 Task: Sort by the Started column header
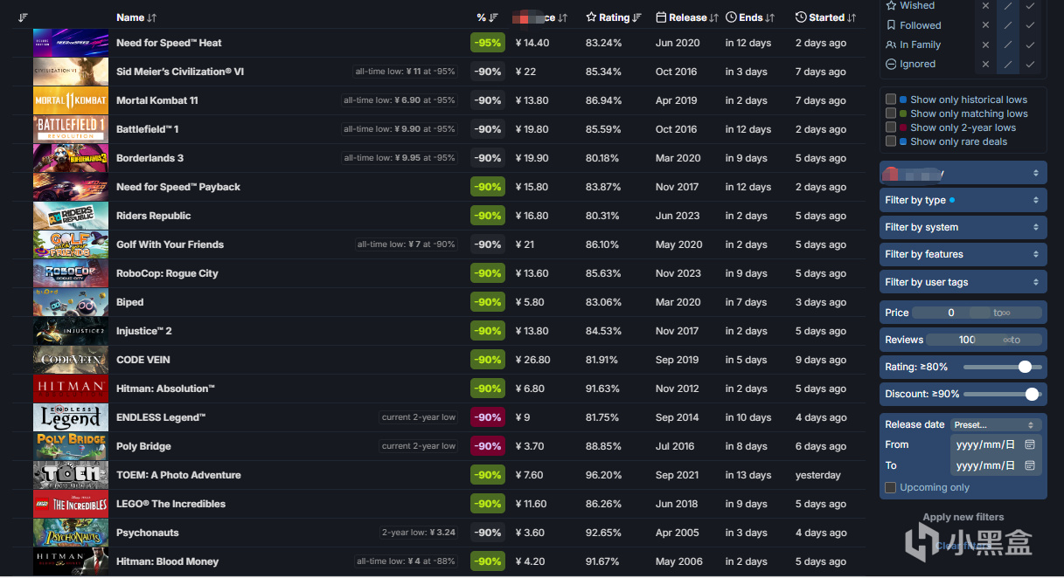(x=826, y=17)
